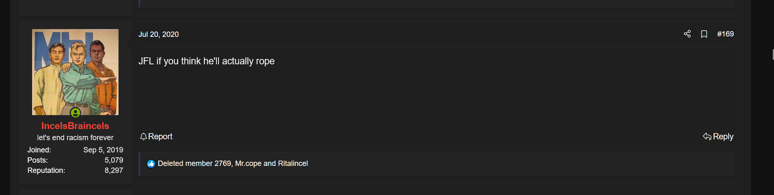Click the share icon on post #169
This screenshot has width=774, height=195.
687,34
